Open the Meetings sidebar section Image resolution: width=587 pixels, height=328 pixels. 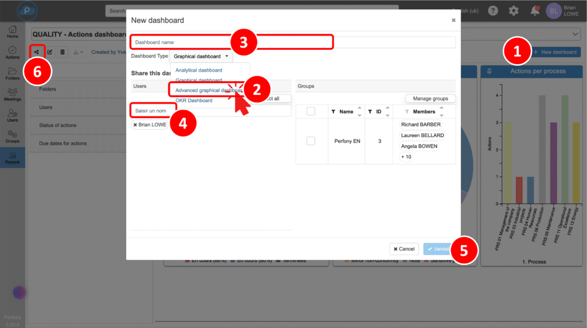click(x=12, y=95)
